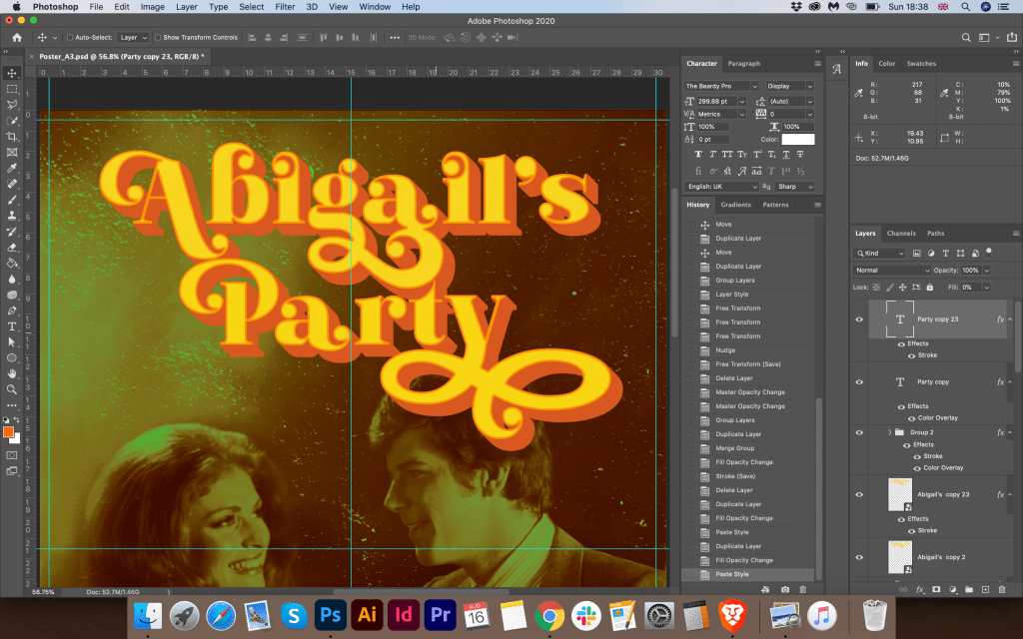
Task: Switch to the Channels tab
Action: point(901,234)
